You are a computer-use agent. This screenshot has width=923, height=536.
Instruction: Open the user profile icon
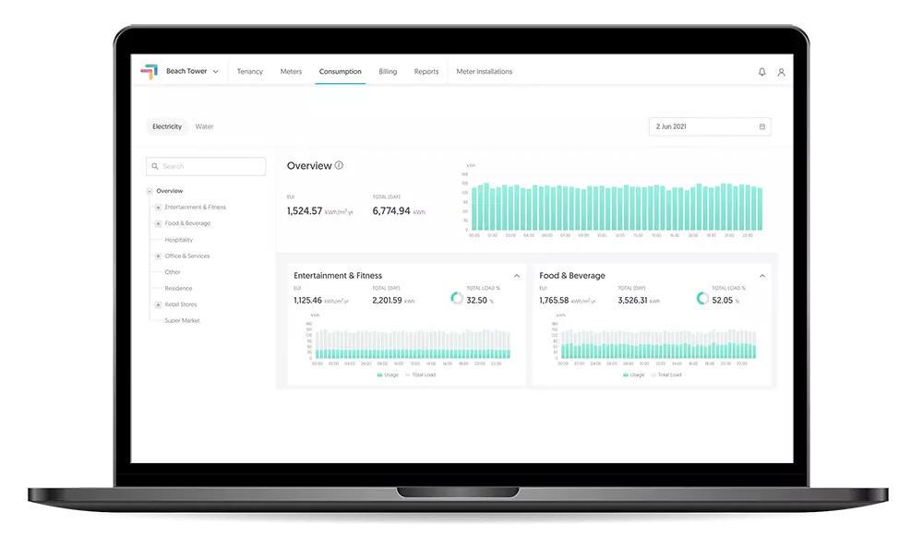pyautogui.click(x=781, y=72)
